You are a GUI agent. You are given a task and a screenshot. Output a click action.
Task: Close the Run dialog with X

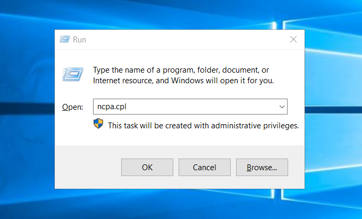click(293, 39)
